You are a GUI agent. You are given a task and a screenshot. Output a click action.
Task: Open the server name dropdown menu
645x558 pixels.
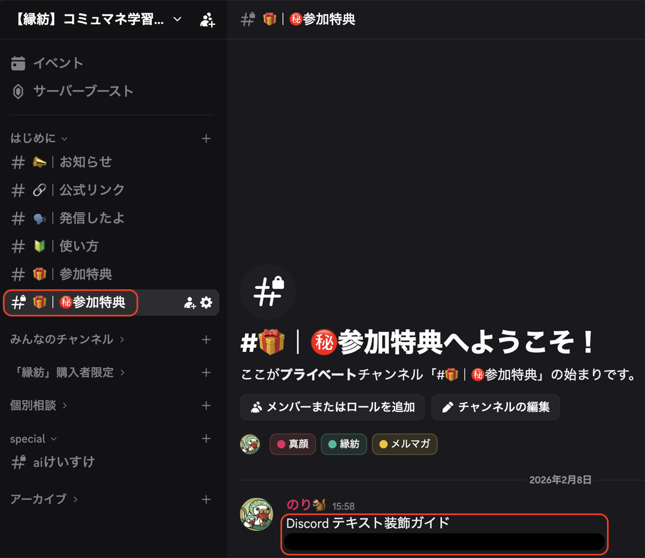click(97, 20)
